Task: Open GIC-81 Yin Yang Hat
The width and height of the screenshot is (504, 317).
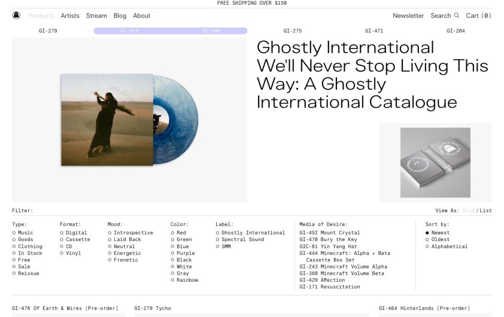Action: point(328,246)
